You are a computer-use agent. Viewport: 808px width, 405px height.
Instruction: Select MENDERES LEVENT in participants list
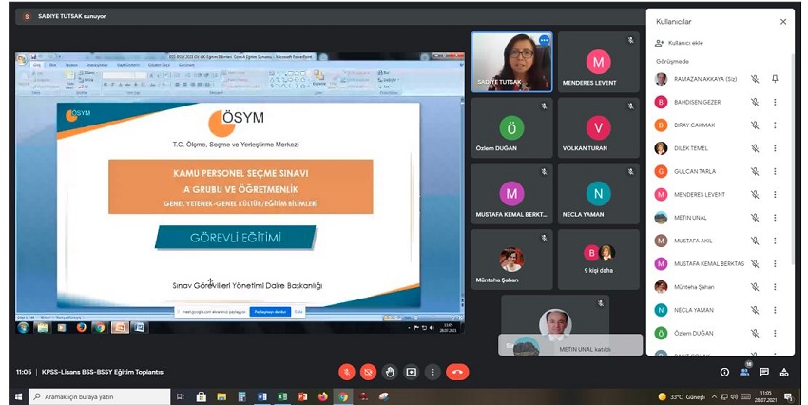coord(699,194)
